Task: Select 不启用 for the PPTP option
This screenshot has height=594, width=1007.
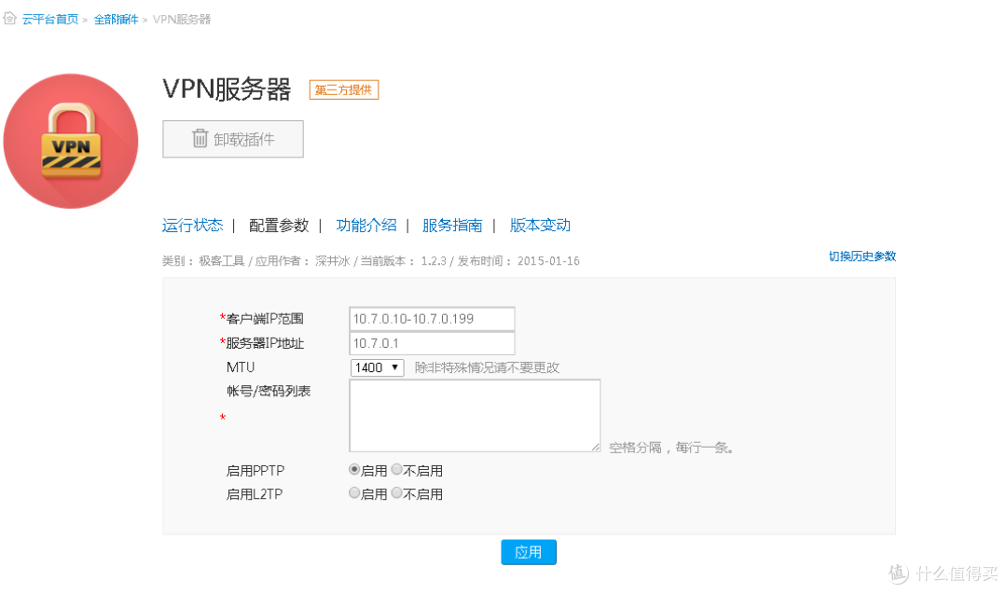Action: [397, 469]
